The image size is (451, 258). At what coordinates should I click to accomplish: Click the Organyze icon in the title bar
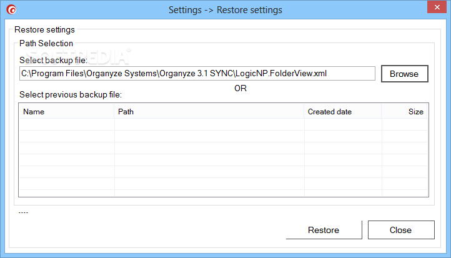click(x=11, y=9)
